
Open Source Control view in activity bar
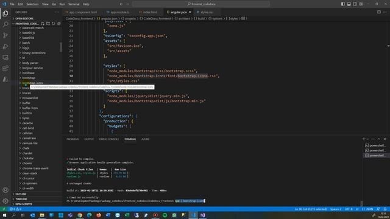tap(5, 35)
